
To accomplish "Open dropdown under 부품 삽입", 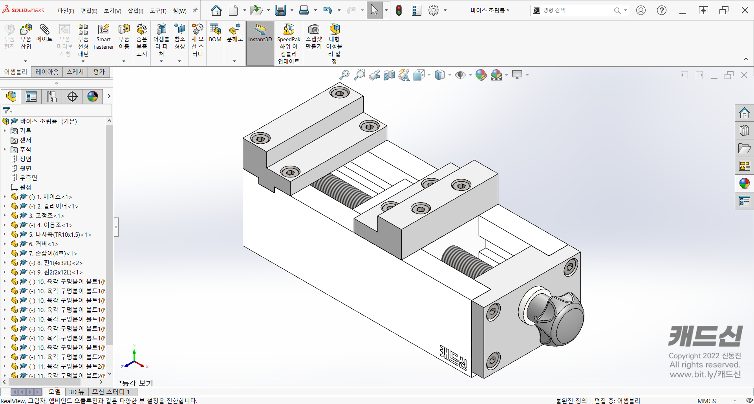I will click(x=26, y=61).
